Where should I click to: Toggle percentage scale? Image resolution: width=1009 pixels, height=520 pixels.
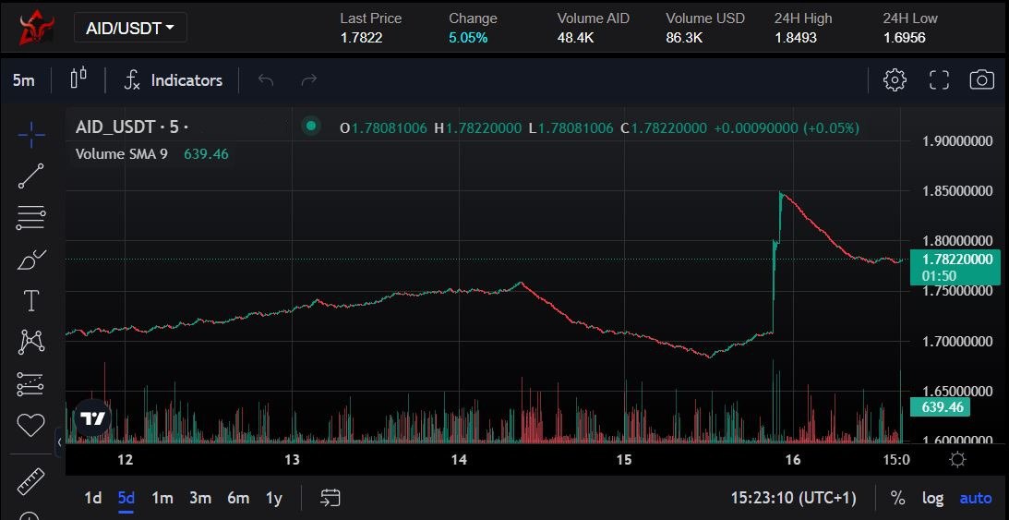tap(897, 498)
